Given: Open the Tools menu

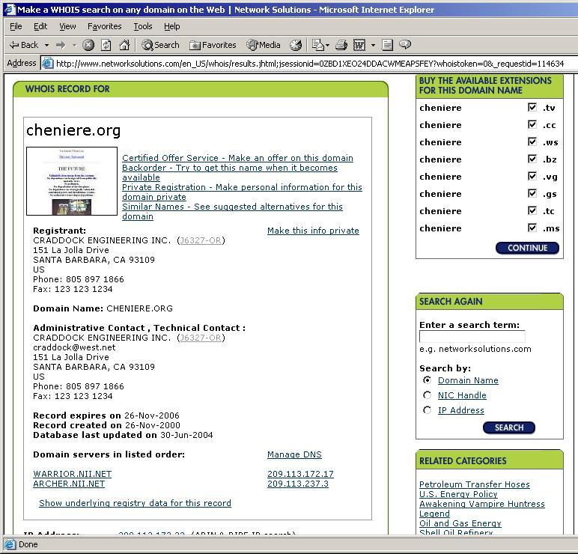Looking at the screenshot, I should click(143, 26).
